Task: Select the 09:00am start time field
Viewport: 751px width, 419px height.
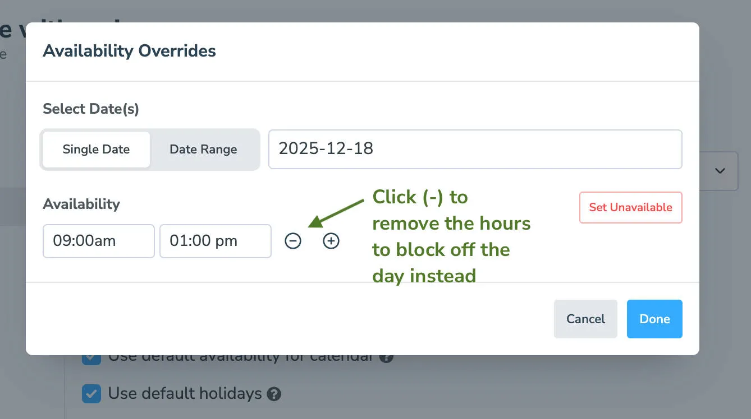Action: pos(98,241)
